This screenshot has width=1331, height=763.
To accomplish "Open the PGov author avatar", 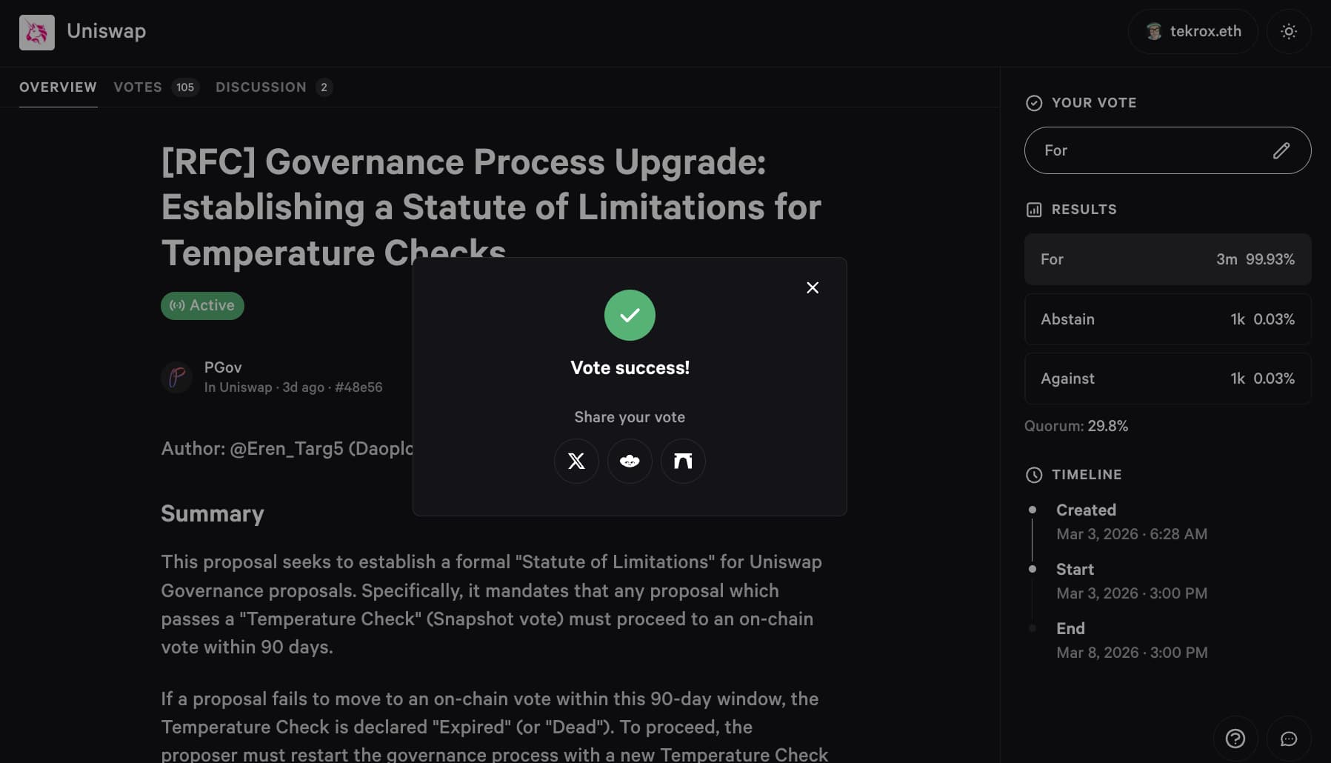I will click(x=177, y=377).
